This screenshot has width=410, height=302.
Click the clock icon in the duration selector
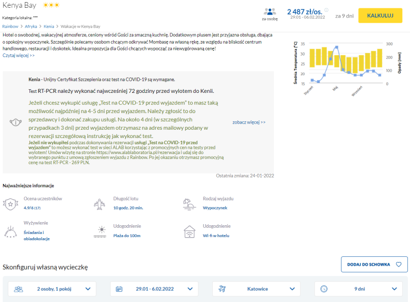click(x=324, y=289)
